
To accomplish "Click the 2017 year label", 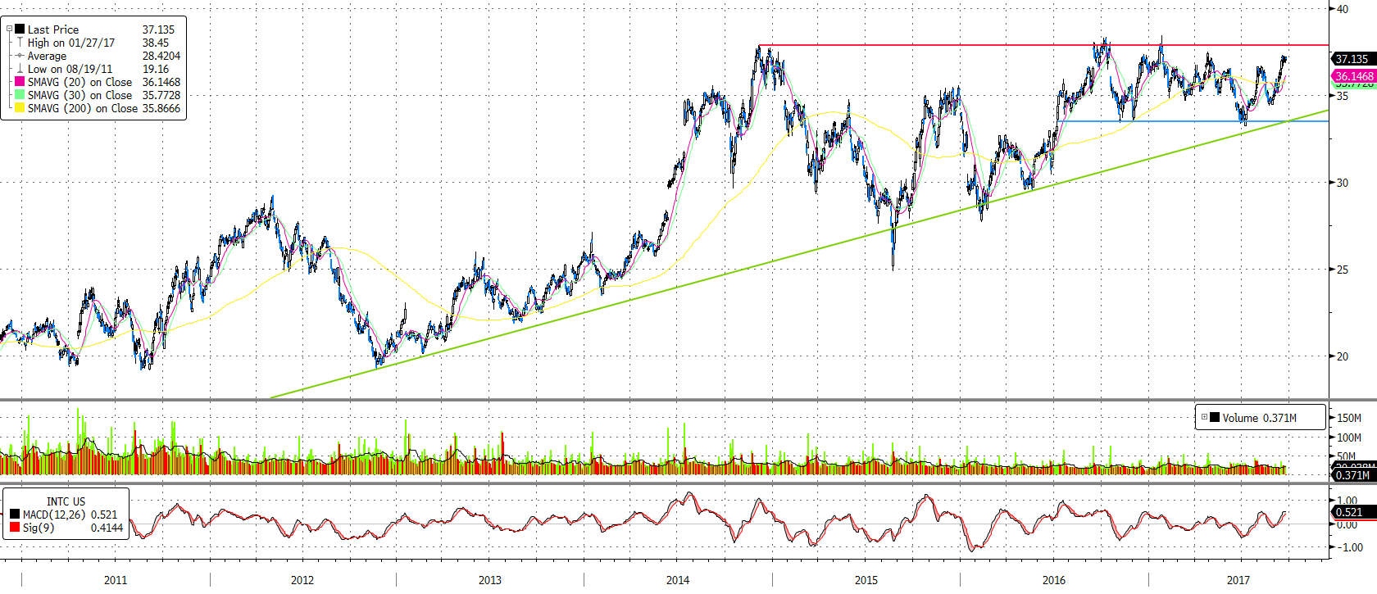I will click(x=1238, y=580).
